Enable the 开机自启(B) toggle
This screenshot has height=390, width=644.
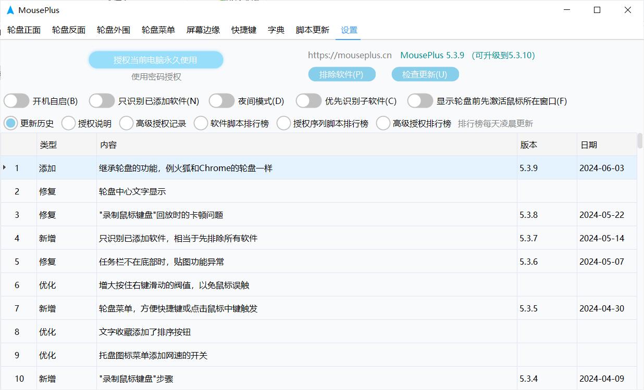coord(16,101)
